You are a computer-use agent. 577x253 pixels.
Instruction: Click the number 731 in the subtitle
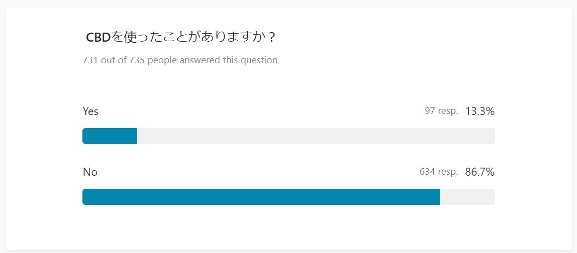90,60
